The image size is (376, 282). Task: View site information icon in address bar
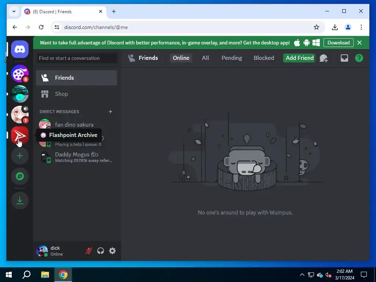pos(57,27)
